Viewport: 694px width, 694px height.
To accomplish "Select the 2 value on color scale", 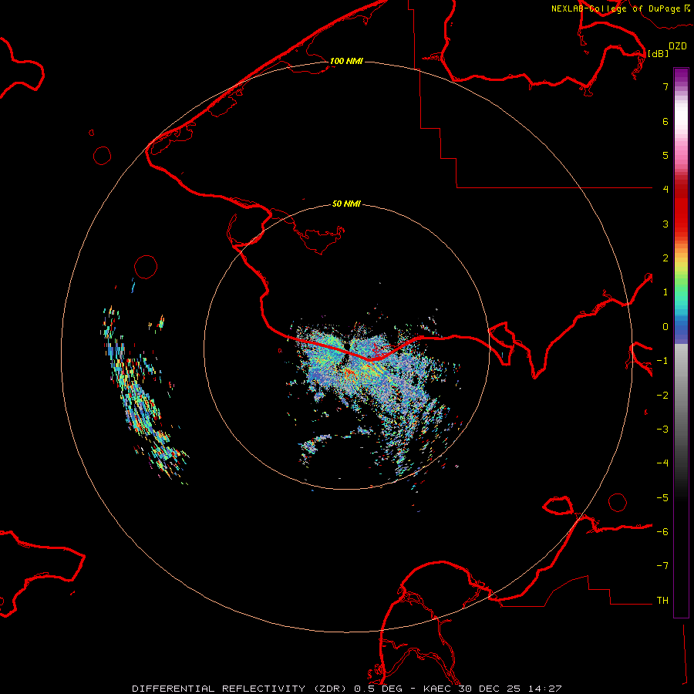I will pyautogui.click(x=665, y=258).
